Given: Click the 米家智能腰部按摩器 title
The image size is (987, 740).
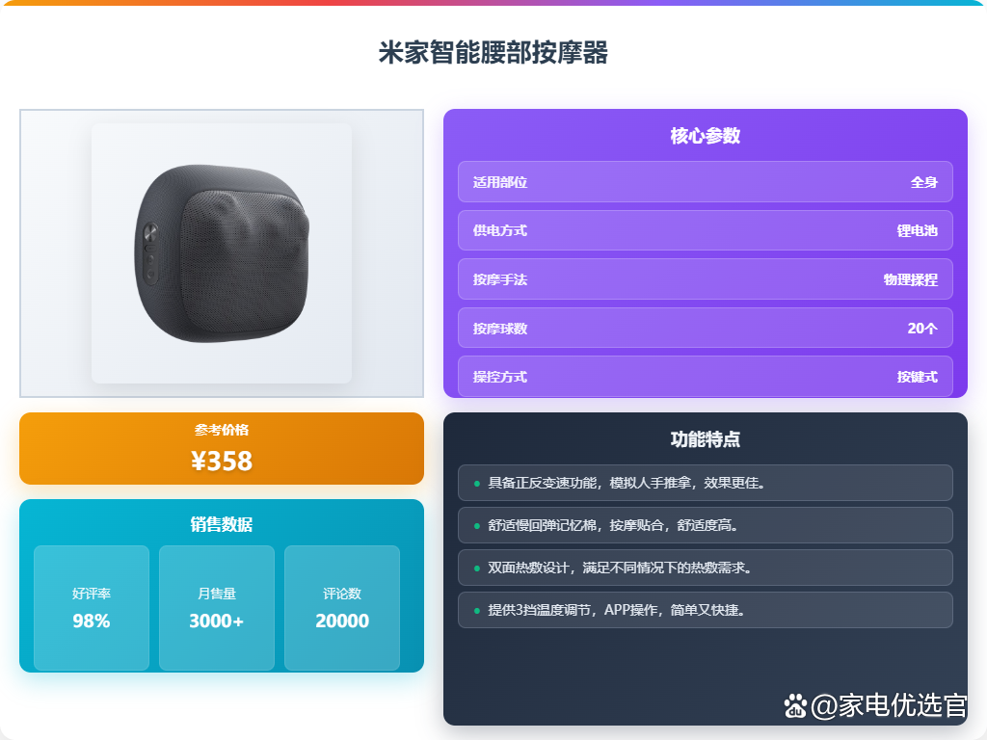Looking at the screenshot, I should (493, 52).
